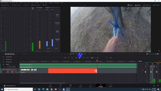Select the FL_capture waveform clip
This screenshot has height=91, width=161.
coord(28,71)
